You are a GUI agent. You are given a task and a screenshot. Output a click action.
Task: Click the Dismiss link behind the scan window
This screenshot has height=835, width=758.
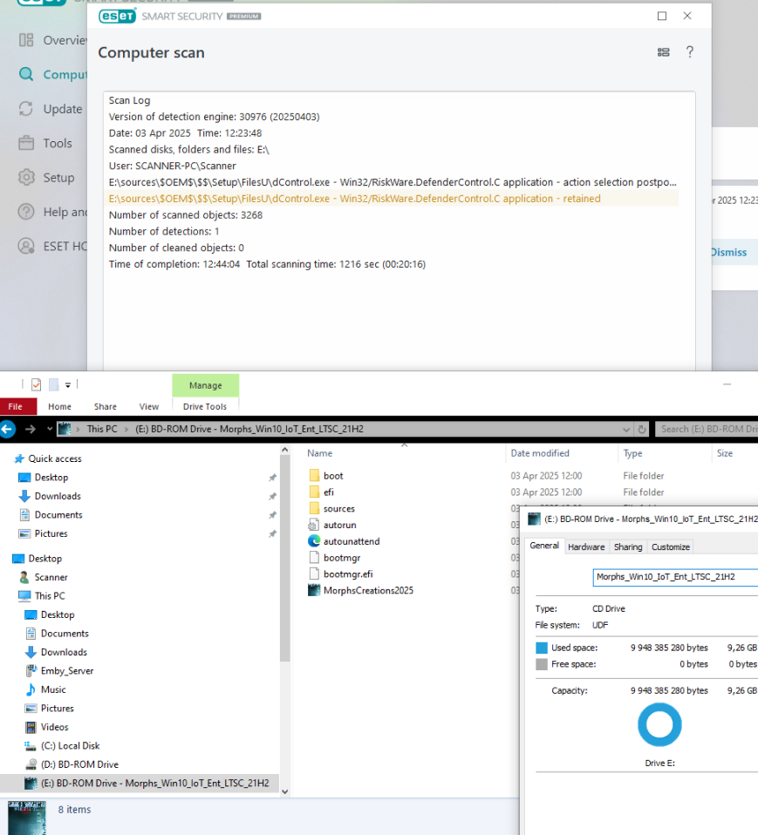728,253
